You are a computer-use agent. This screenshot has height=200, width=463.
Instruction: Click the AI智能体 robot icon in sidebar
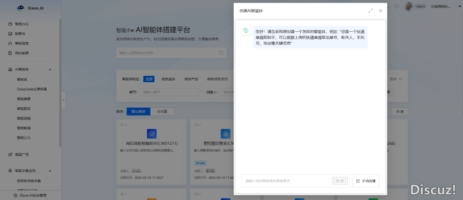coord(10,69)
